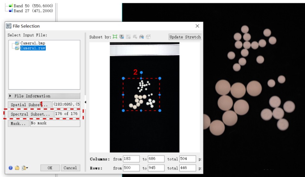Viewport: 305px width, 177px height.
Task: Click the spatial subset value field (183:686)
Action: 66,104
